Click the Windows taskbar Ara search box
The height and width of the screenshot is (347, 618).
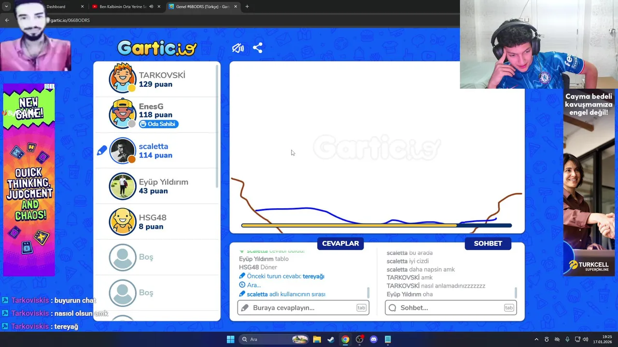(x=274, y=339)
